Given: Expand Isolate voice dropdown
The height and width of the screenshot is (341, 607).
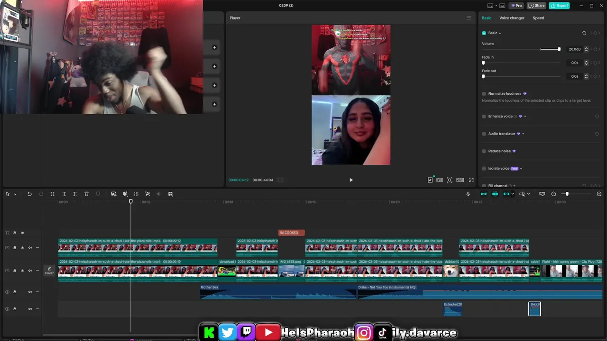Looking at the screenshot, I should point(521,169).
